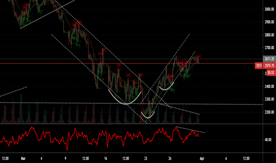Image resolution: width=276 pixels, height=163 pixels.
Task: Click the 2300.00 price axis label
Action: coord(269,99)
